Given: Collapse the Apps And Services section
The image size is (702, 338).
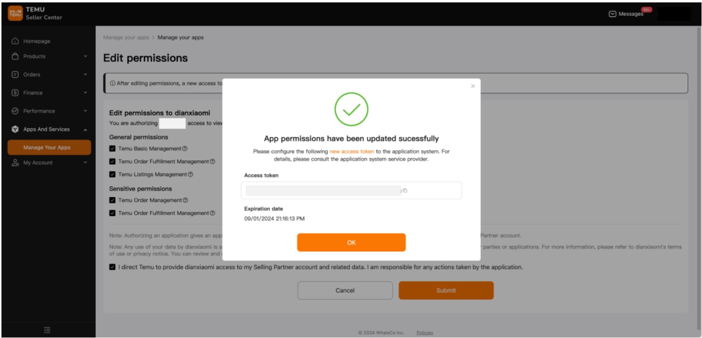Looking at the screenshot, I should [85, 130].
